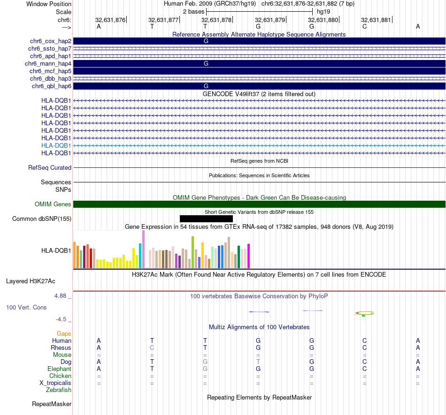Click the chr6_dbb_hap3 label
The width and height of the screenshot is (446, 415).
(51, 78)
